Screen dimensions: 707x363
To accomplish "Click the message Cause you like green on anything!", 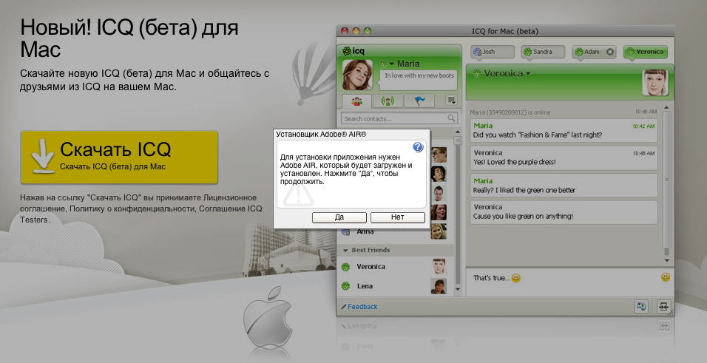I will click(564, 212).
